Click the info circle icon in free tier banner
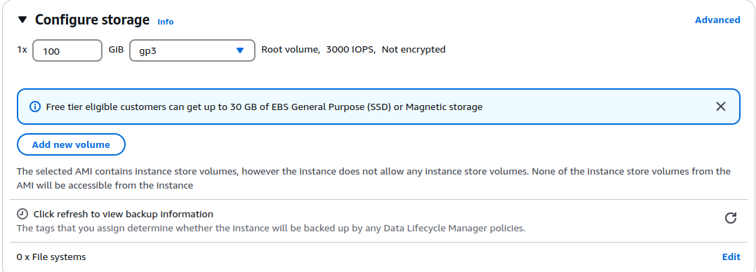This screenshot has height=272, width=756. point(35,107)
